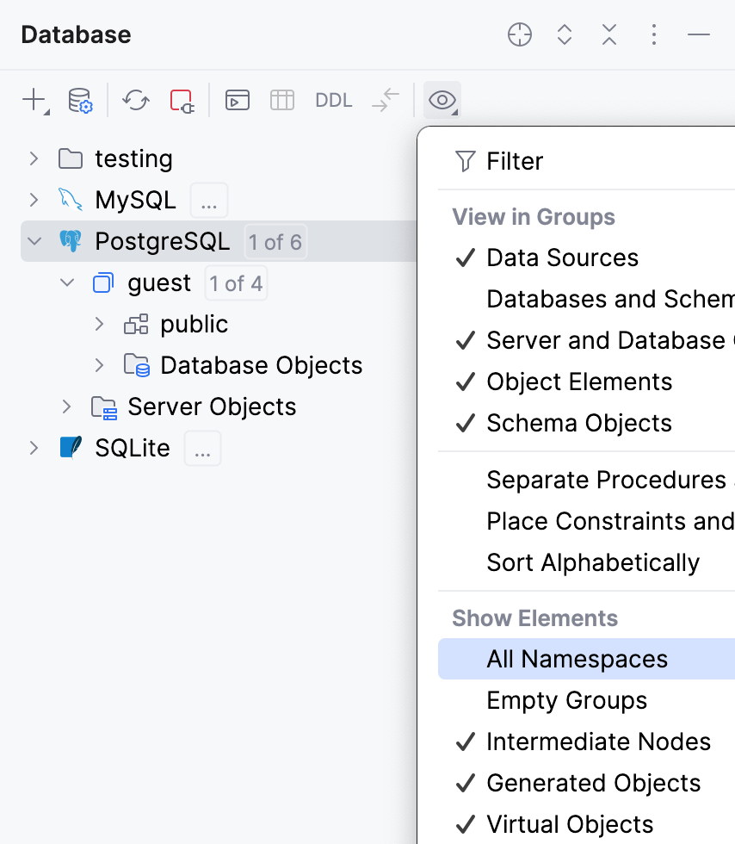Open the eye view options icon

[442, 100]
